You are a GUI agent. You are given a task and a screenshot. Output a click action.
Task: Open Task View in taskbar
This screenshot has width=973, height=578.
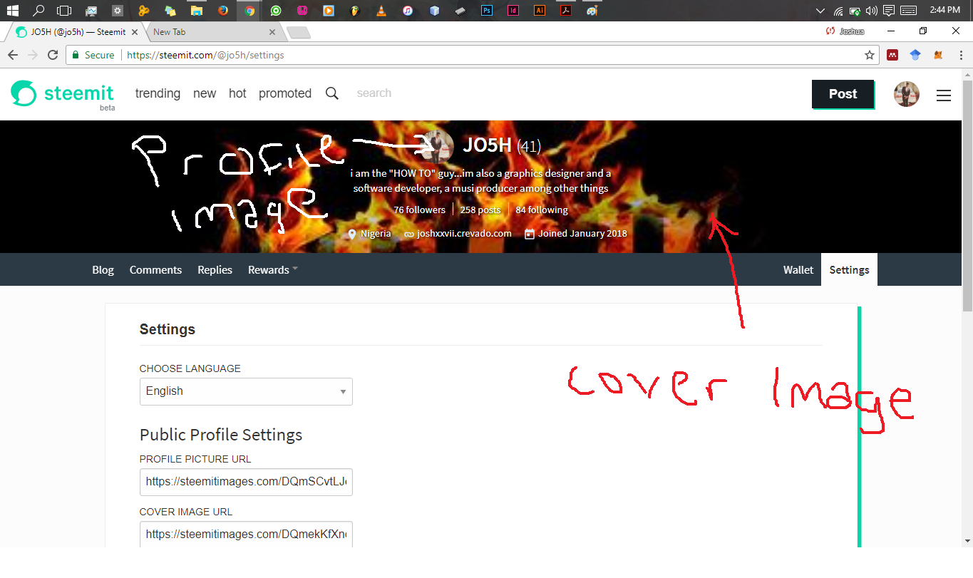(x=64, y=11)
